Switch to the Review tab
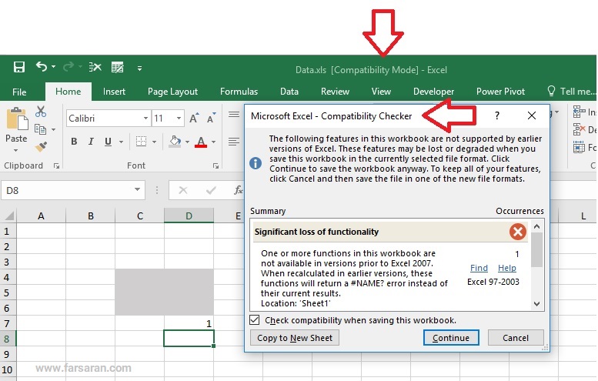The width and height of the screenshot is (598, 381). pyautogui.click(x=335, y=92)
